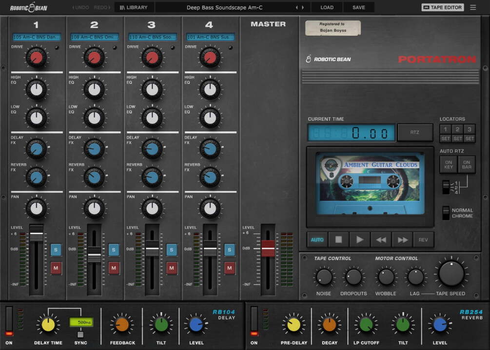The width and height of the screenshot is (490, 350).
Task: Solo track 2
Action: point(114,250)
